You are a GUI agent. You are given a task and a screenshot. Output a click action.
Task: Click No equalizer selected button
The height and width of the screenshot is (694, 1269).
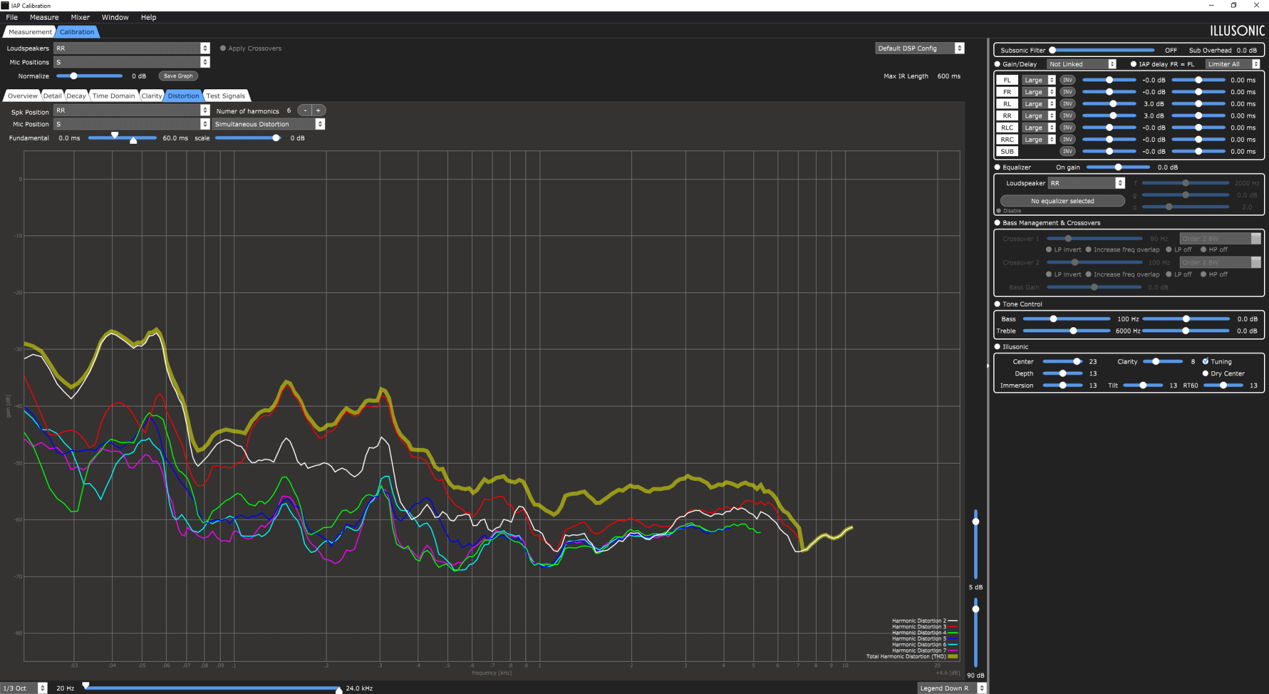click(x=1062, y=201)
